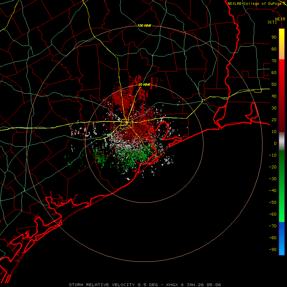The image size is (287, 287).
Task: Select the 10 value on the velocity scale
Action: click(x=274, y=132)
